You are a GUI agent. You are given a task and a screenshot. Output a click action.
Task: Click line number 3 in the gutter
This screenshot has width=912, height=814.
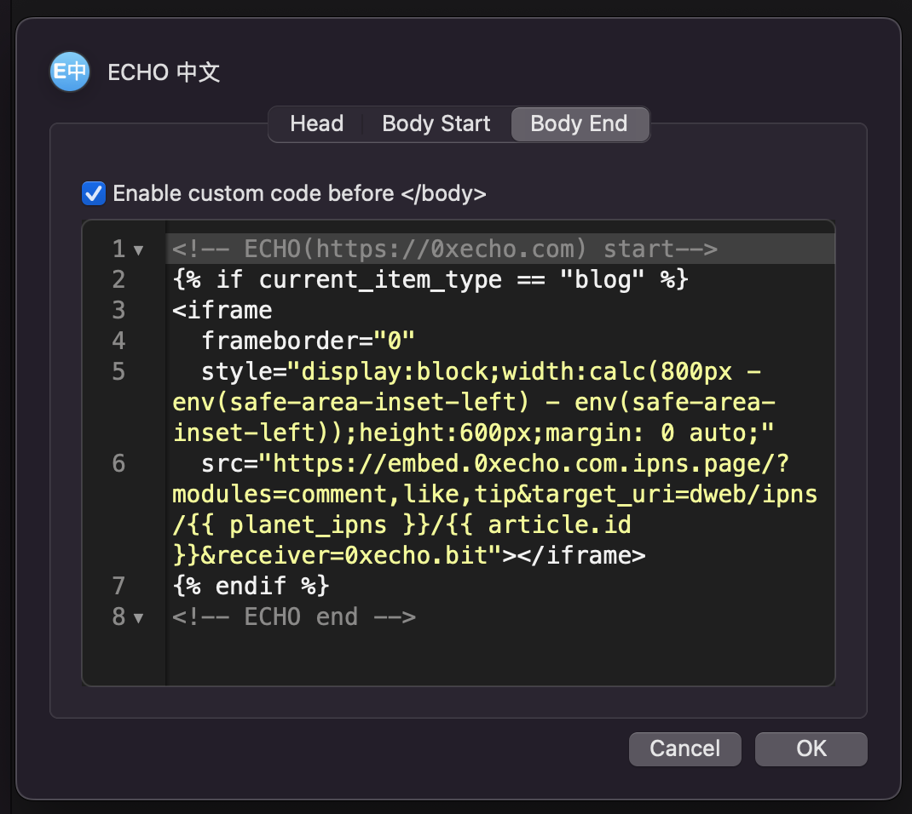point(118,310)
